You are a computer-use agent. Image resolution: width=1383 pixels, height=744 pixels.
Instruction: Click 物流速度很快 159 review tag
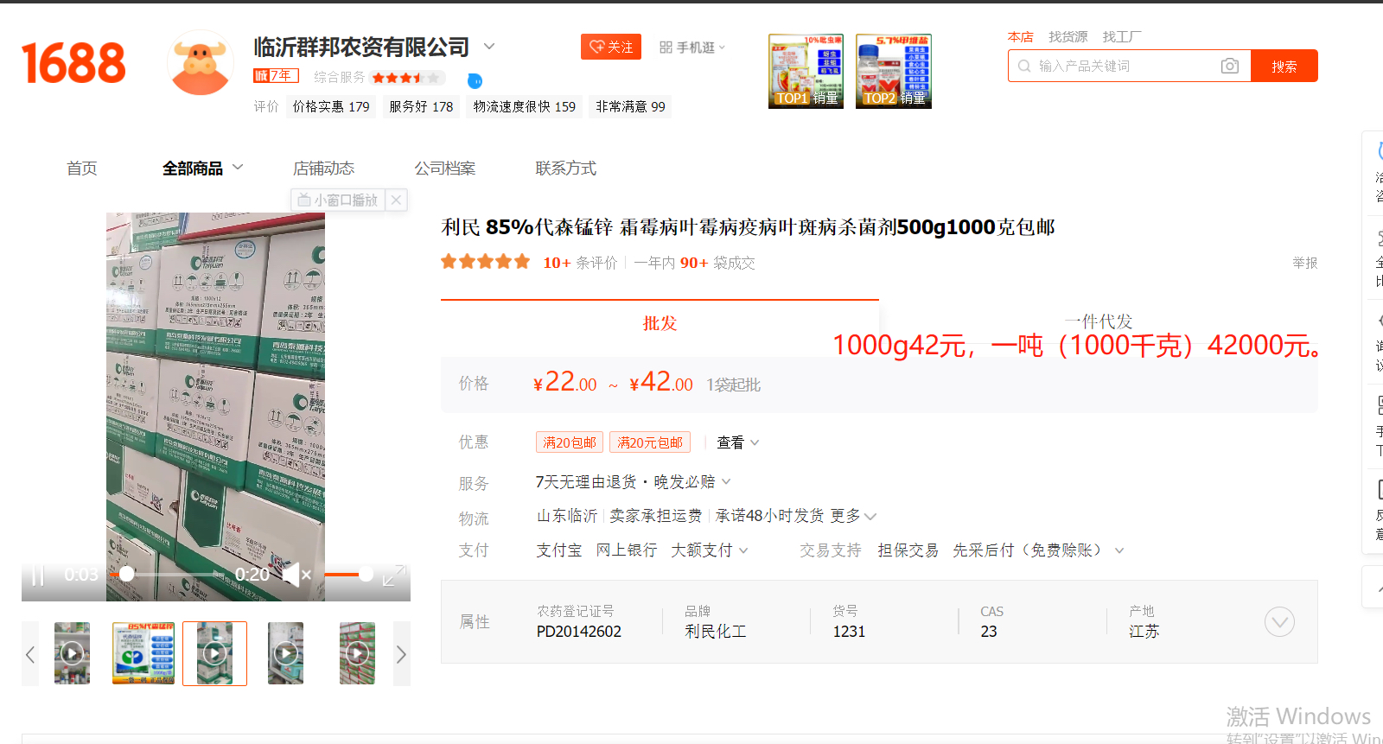click(x=524, y=106)
